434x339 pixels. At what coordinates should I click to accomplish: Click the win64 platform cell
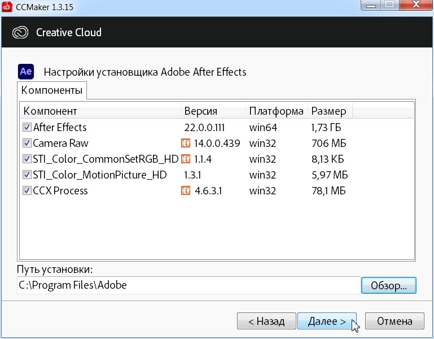pyautogui.click(x=263, y=128)
